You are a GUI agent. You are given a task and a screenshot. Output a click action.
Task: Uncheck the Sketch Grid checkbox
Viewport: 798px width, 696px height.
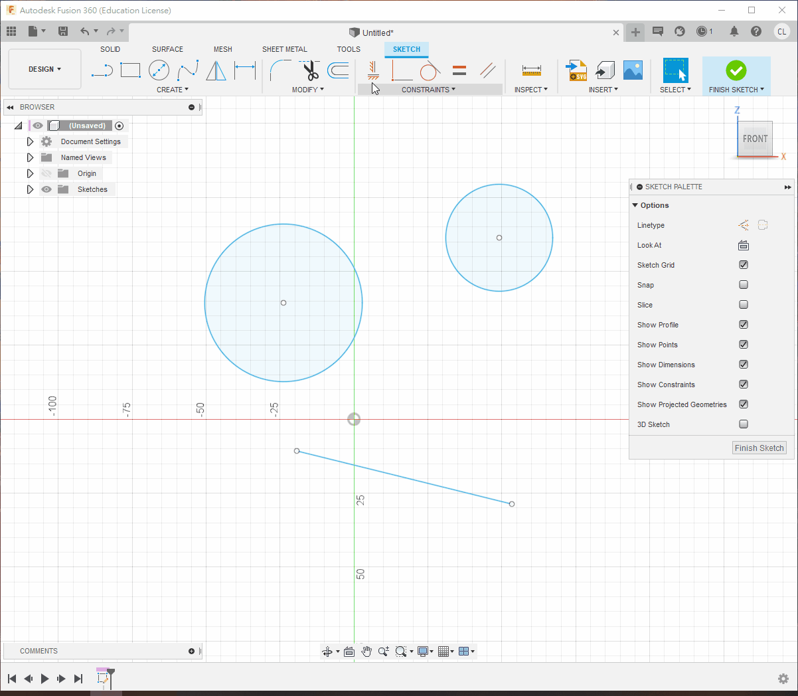tap(744, 265)
